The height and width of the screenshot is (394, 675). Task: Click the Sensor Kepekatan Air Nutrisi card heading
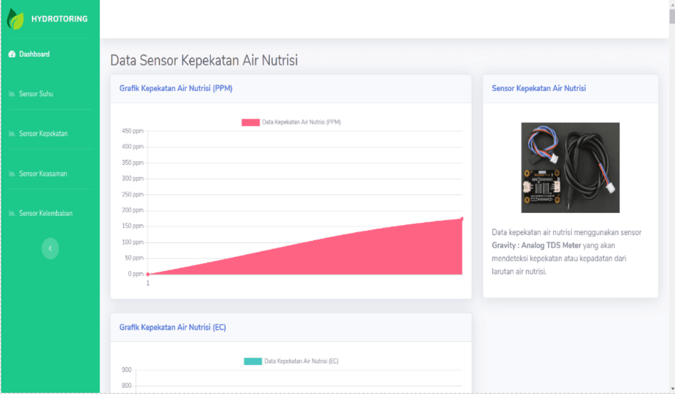pyautogui.click(x=539, y=88)
